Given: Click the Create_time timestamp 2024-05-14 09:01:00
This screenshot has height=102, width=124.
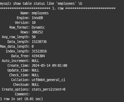Looking at the screenshot, I should pyautogui.click(x=49, y=66).
